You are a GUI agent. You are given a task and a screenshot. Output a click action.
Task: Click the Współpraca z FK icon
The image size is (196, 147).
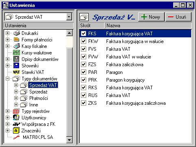(16, 124)
